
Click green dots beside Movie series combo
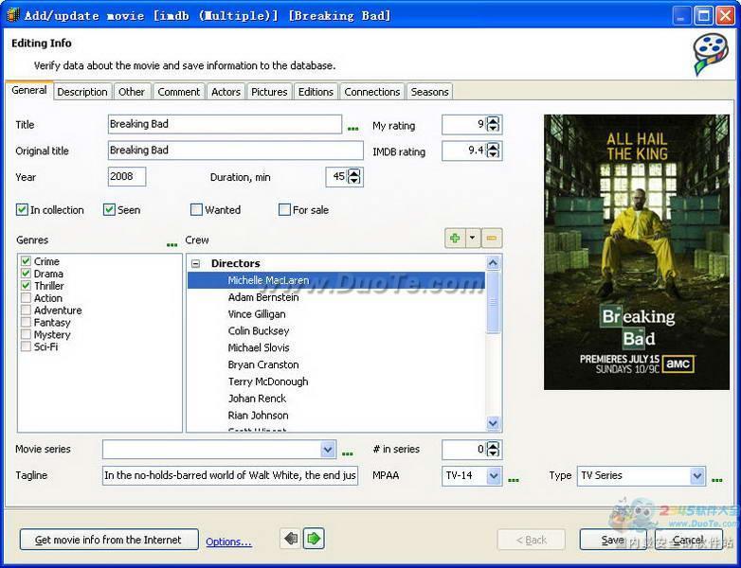point(348,453)
